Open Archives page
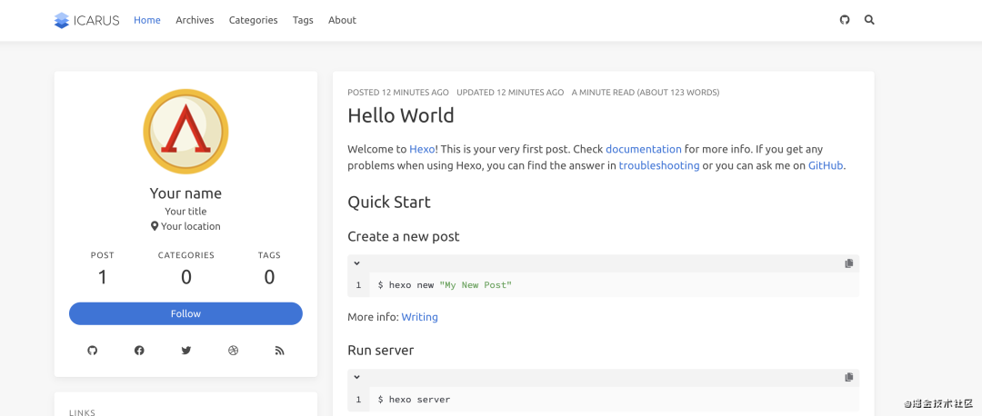The height and width of the screenshot is (416, 982). coord(195,20)
